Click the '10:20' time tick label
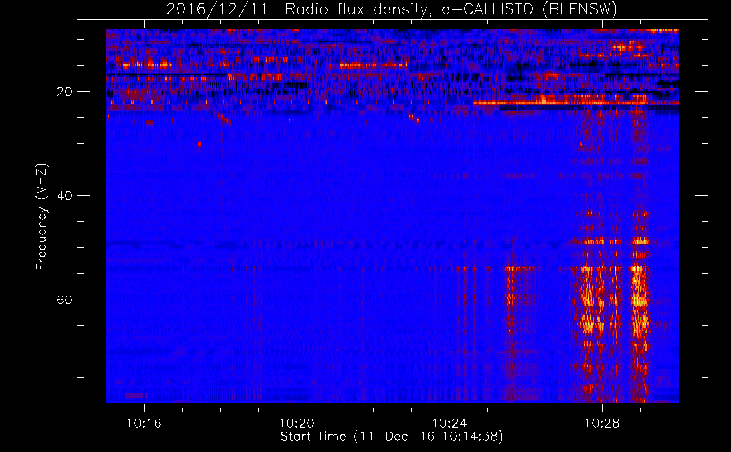This screenshot has height=452, width=731. 297,424
